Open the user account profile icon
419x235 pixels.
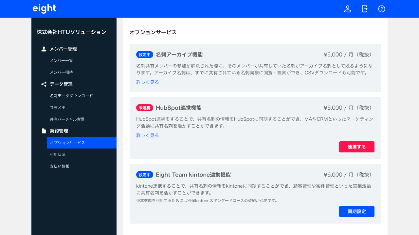pos(348,9)
